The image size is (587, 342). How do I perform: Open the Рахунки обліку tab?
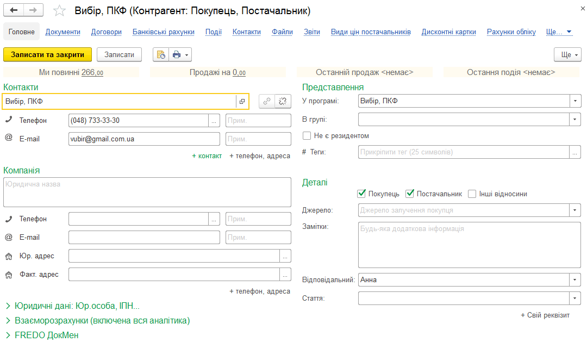511,32
